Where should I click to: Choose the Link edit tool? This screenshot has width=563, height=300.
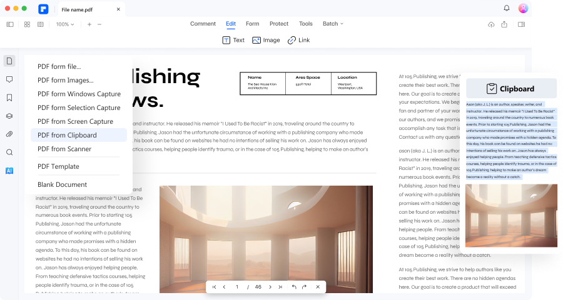299,40
